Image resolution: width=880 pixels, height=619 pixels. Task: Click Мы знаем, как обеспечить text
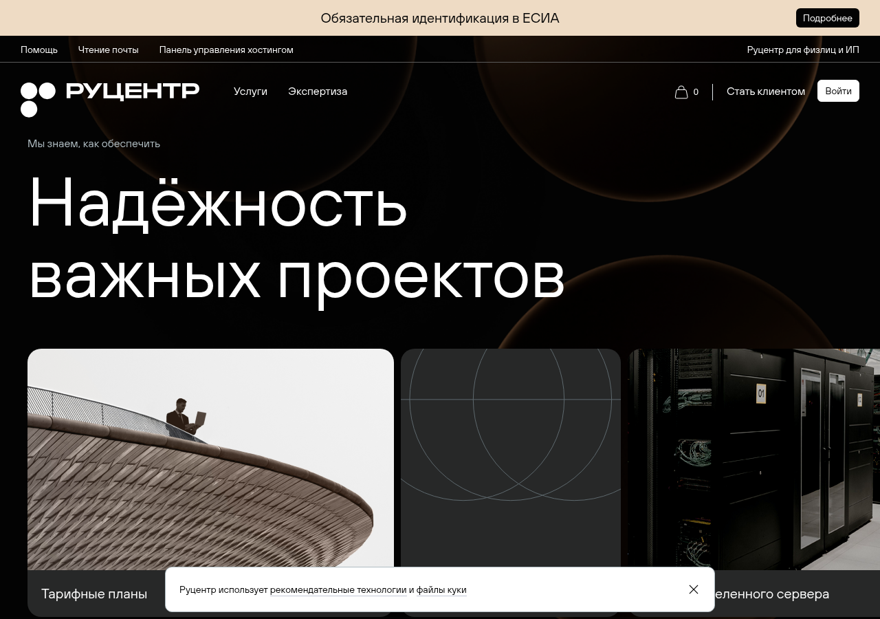(93, 144)
